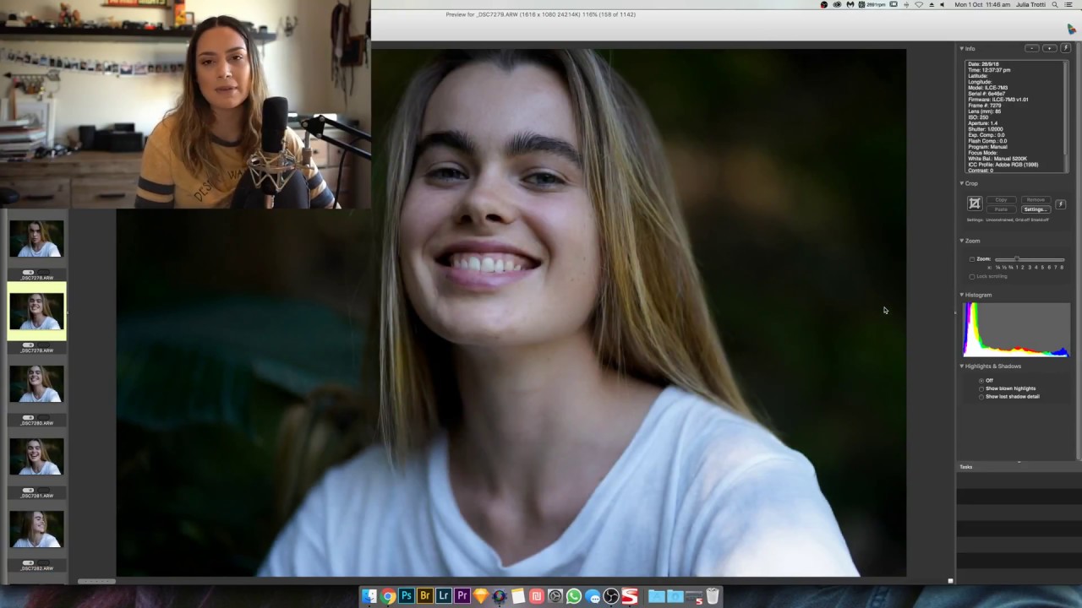The width and height of the screenshot is (1082, 608).
Task: Select the Off highlights radio button
Action: coord(981,381)
